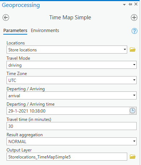The width and height of the screenshot is (141, 165).
Task: Go back using the left arrow icon
Action: tap(6, 17)
